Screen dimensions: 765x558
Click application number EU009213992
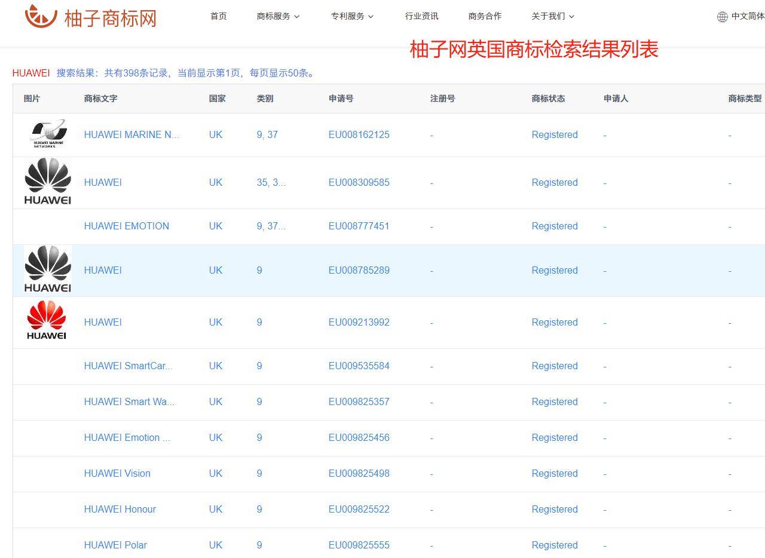click(x=359, y=322)
